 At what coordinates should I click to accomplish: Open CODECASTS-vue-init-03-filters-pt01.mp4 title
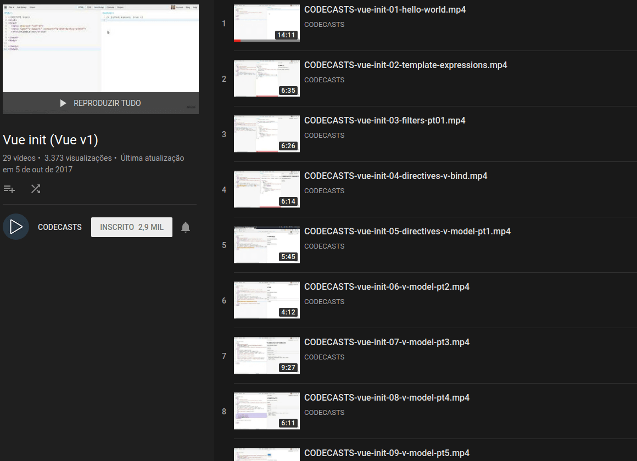point(385,121)
